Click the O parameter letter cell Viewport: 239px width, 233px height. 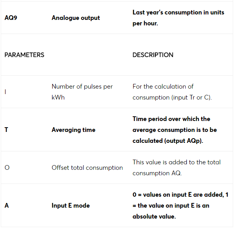point(7,168)
